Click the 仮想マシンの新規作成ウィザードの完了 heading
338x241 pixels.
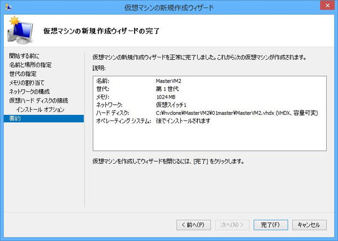[x=101, y=31]
